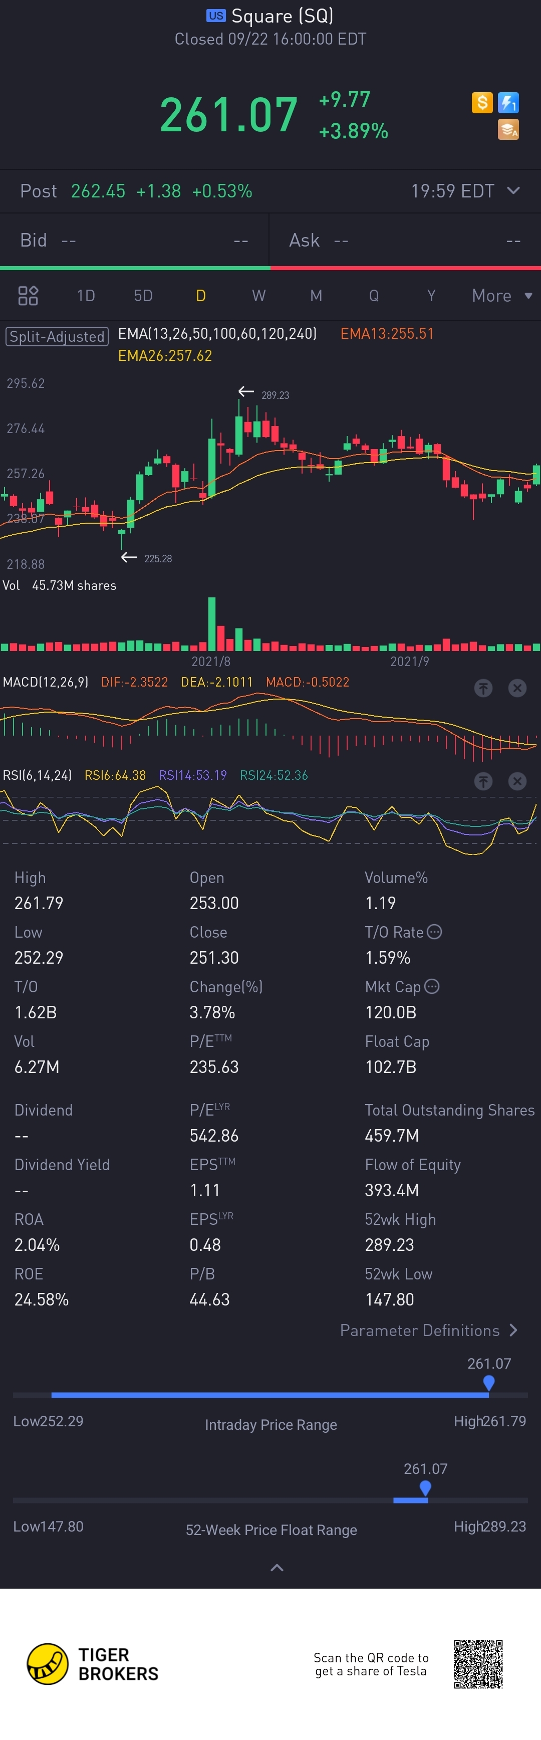This screenshot has width=541, height=1740.
Task: Open MACD(12,26,9) indicator settings
Action: point(45,682)
